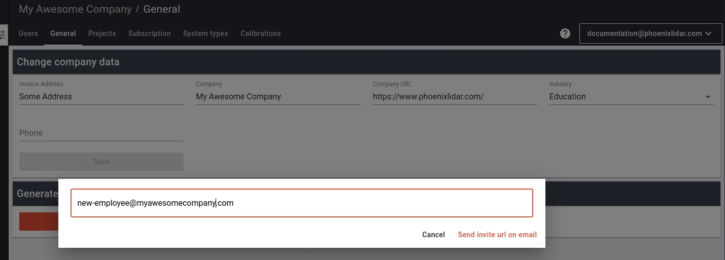Switch to the Users tab
The height and width of the screenshot is (260, 725).
tap(28, 33)
